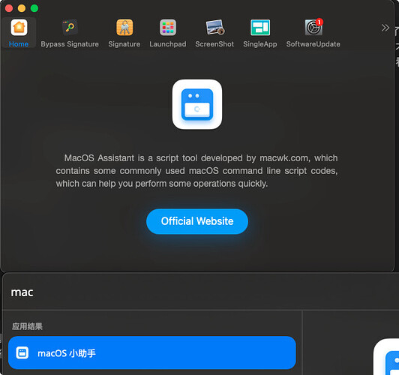Image resolution: width=399 pixels, height=375 pixels.
Task: Switch to the SoftwareUpdate tab label
Action: coord(313,44)
